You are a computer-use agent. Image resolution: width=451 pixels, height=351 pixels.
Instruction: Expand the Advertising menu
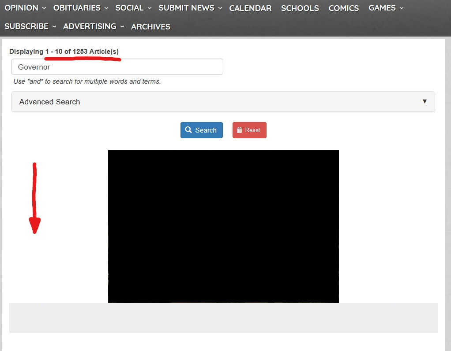(94, 26)
